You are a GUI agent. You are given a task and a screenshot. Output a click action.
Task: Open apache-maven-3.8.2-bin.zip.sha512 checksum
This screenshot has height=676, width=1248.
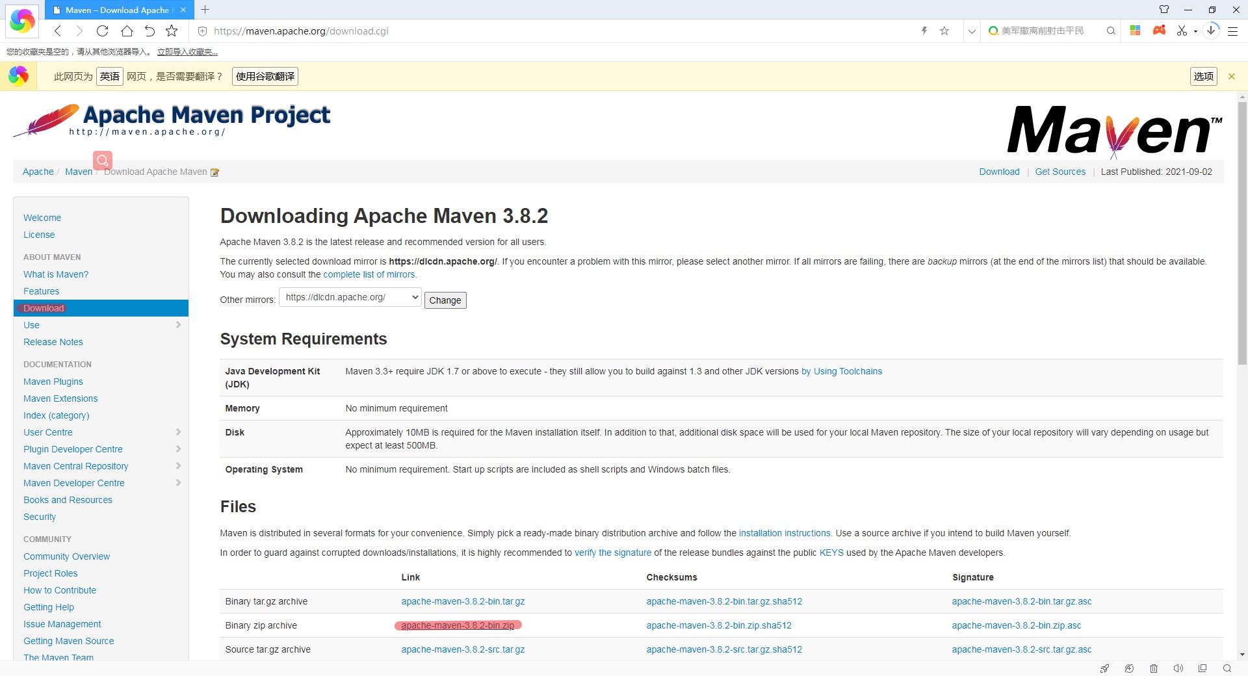(719, 625)
